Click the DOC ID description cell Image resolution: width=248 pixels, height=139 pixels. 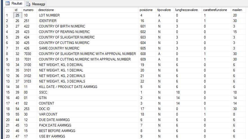click(x=45, y=109)
